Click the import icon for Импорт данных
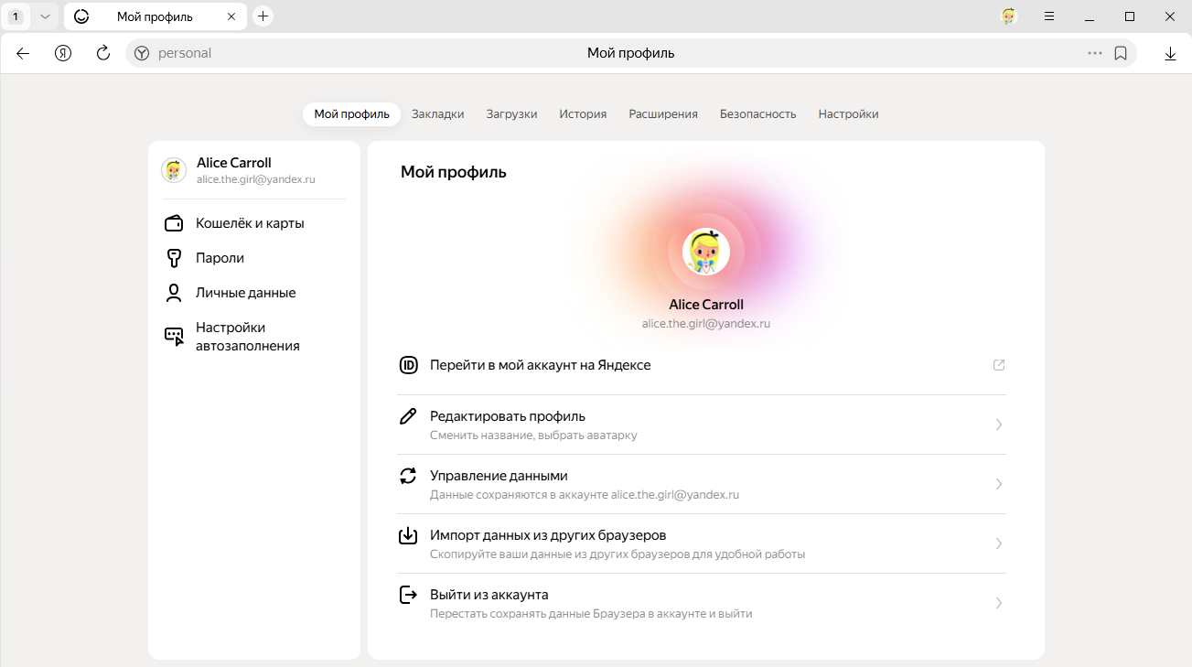 click(x=409, y=535)
